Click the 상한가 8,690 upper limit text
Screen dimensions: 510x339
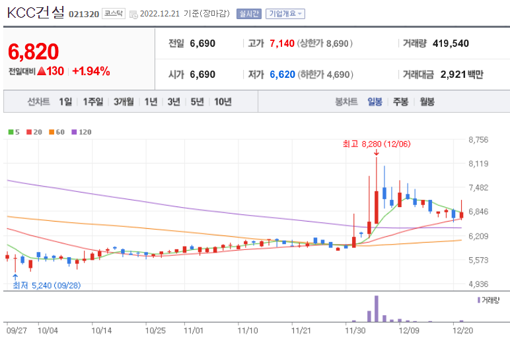coord(324,43)
